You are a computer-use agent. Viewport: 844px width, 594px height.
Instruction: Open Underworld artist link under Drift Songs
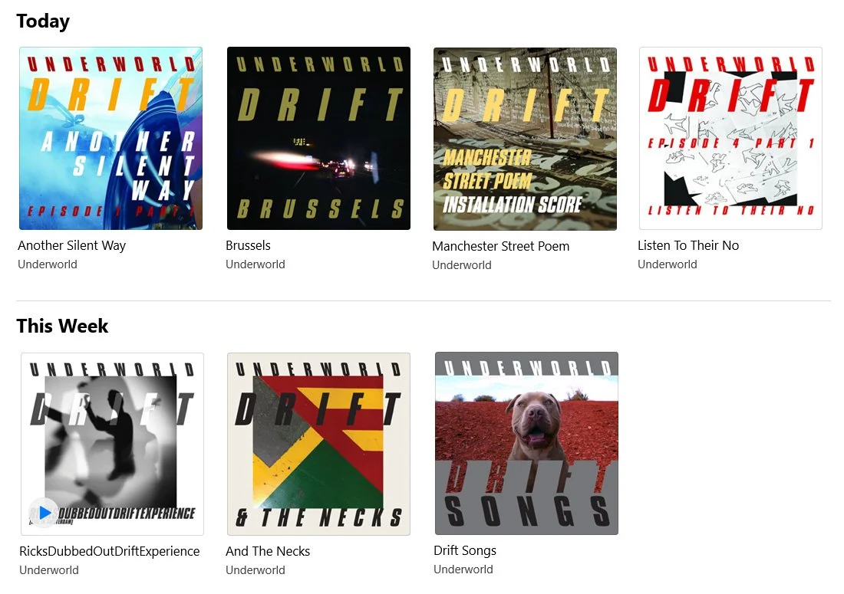(x=463, y=569)
